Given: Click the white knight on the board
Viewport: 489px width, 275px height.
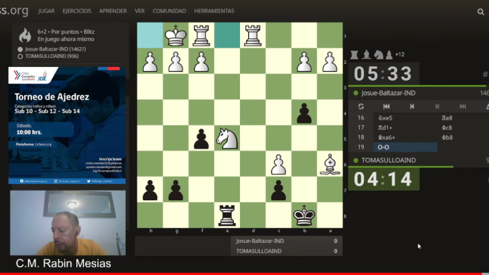Looking at the screenshot, I should [x=227, y=138].
